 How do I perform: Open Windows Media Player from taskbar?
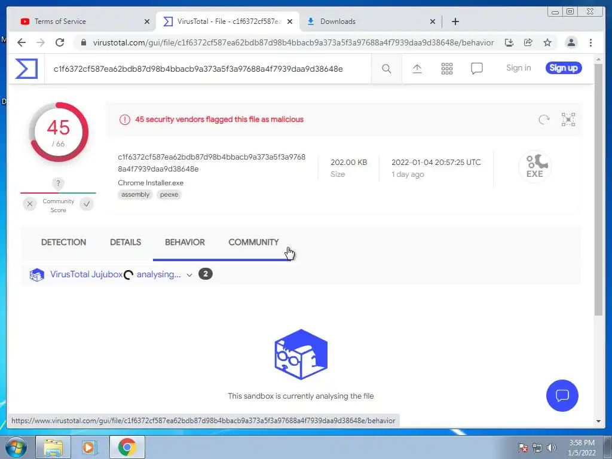point(89,448)
